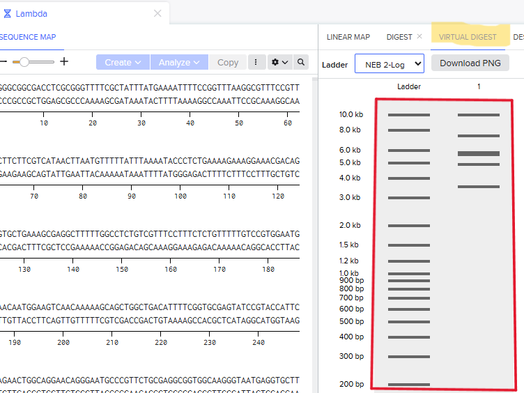Click the Download PNG button
The height and width of the screenshot is (393, 524).
[x=470, y=63]
